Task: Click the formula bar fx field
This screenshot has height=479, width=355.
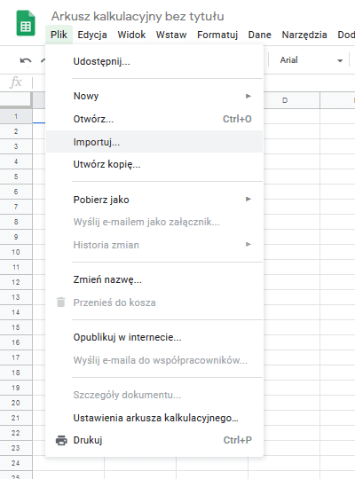Action: (x=16, y=82)
